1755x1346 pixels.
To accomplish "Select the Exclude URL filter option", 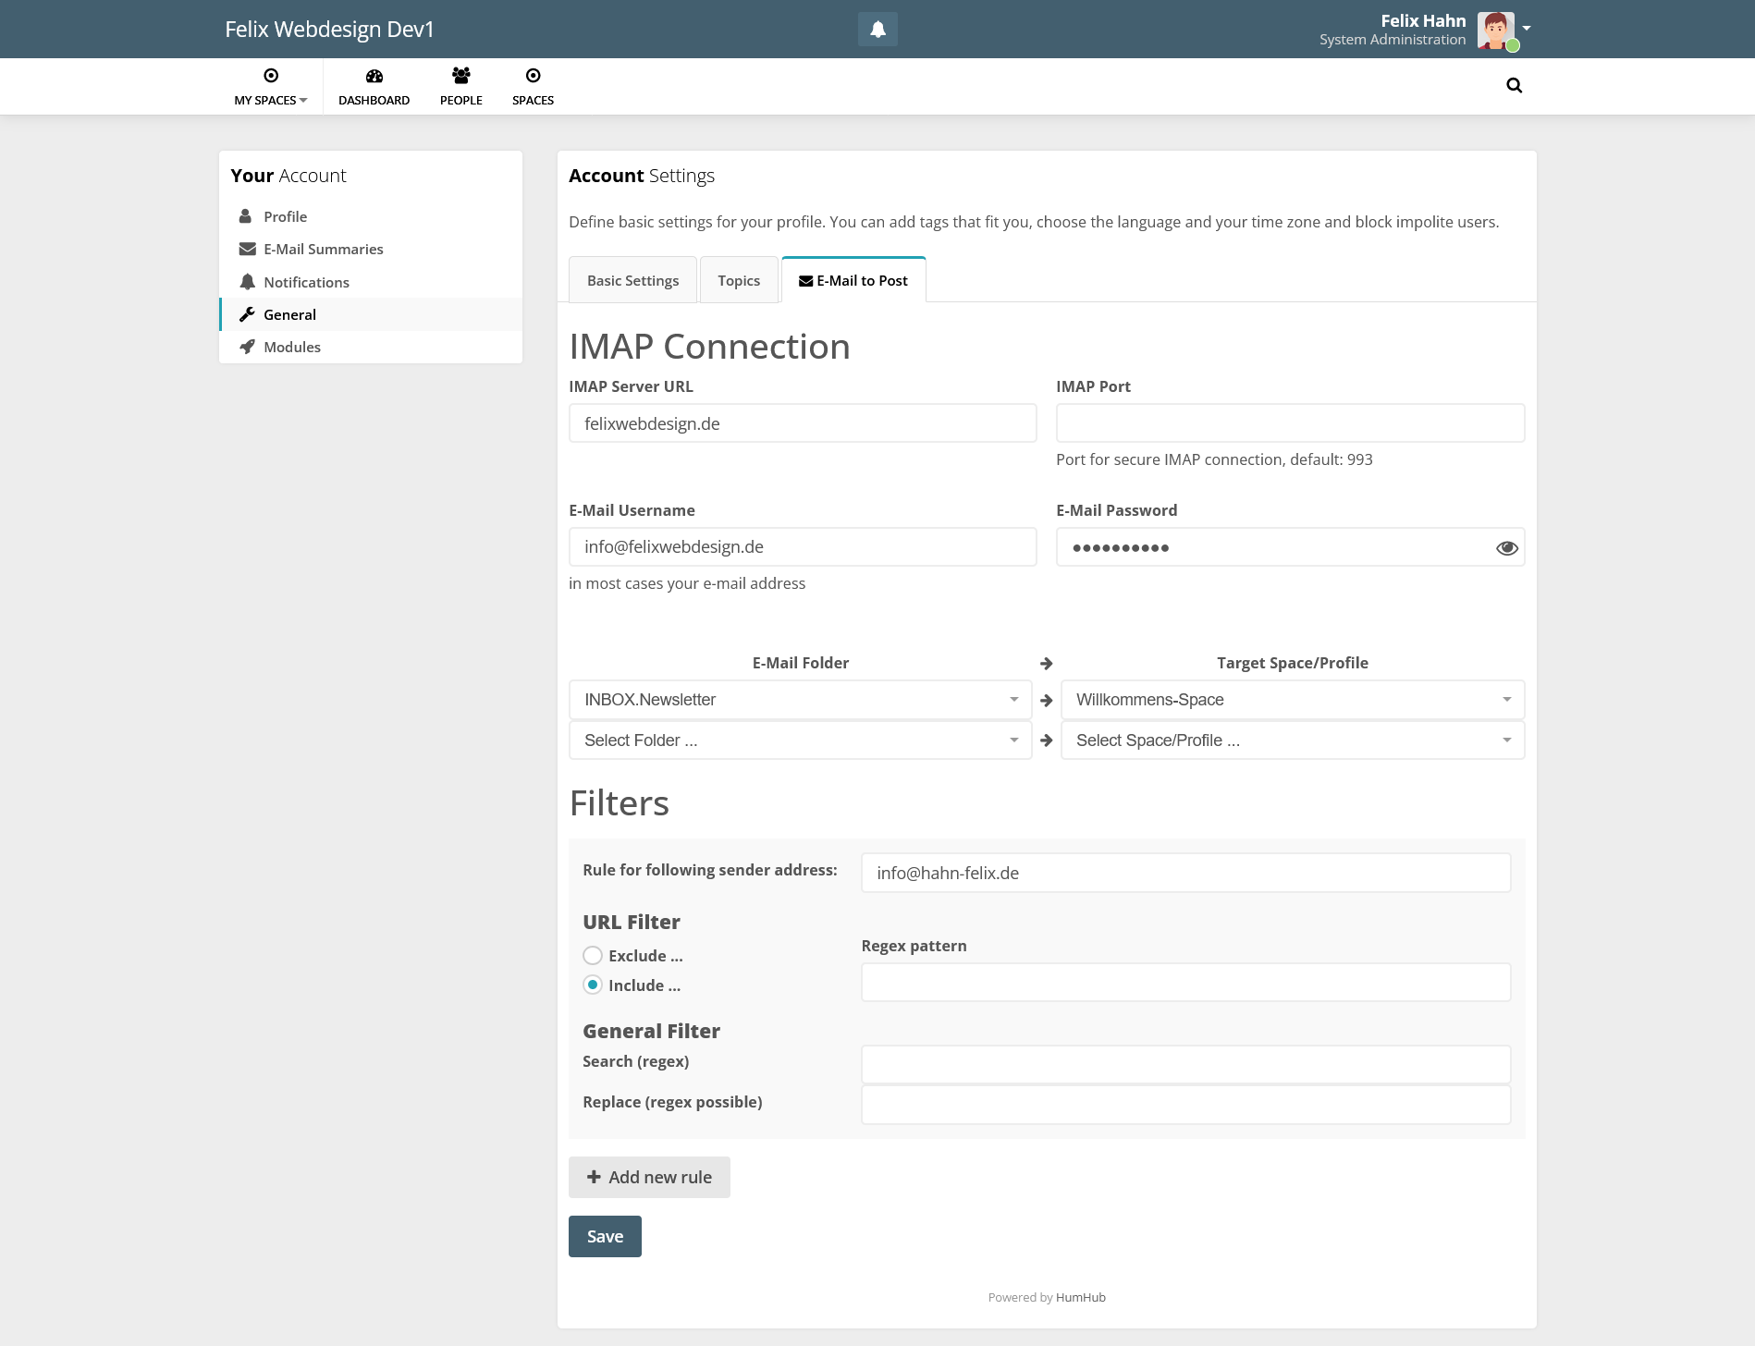I will 593,956.
